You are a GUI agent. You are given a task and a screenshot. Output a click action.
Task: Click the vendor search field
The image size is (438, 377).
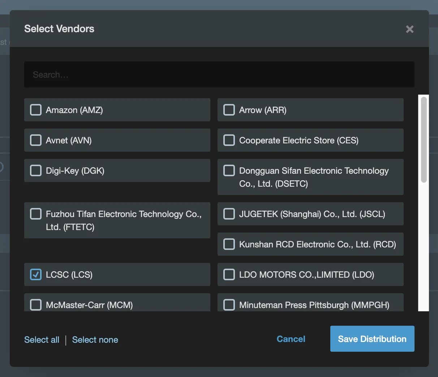(x=219, y=74)
